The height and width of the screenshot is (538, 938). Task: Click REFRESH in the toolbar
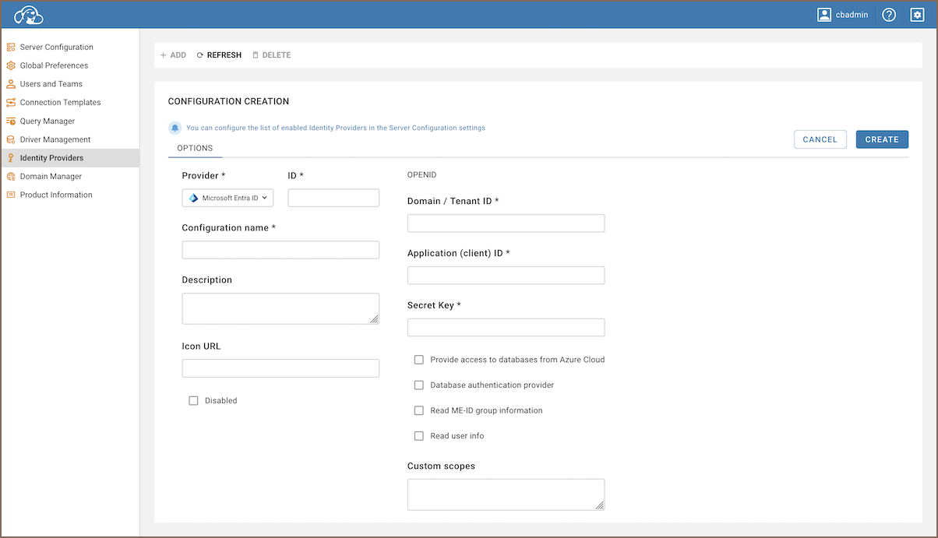pos(219,55)
